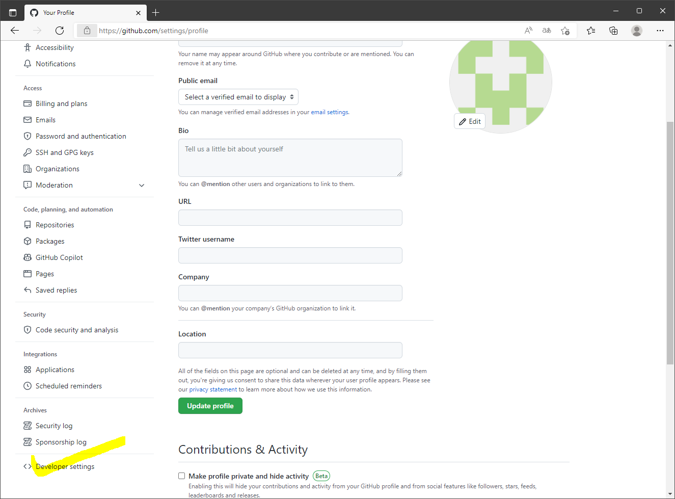Open the email settings link

(x=330, y=112)
